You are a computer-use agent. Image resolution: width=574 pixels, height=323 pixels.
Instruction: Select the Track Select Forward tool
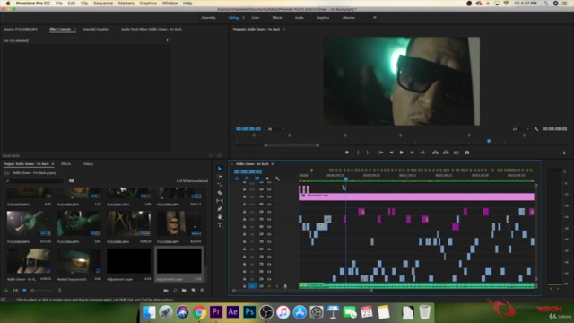[x=220, y=177]
